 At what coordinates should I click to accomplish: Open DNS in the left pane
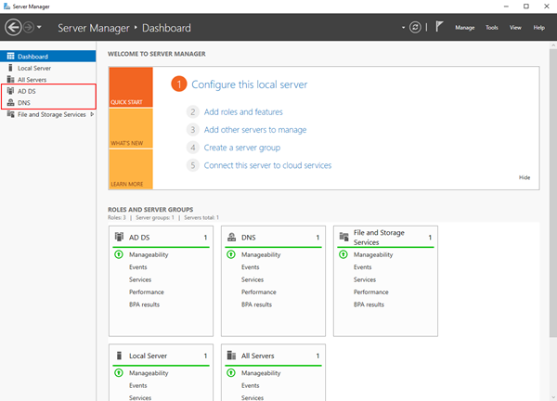pyautogui.click(x=48, y=103)
